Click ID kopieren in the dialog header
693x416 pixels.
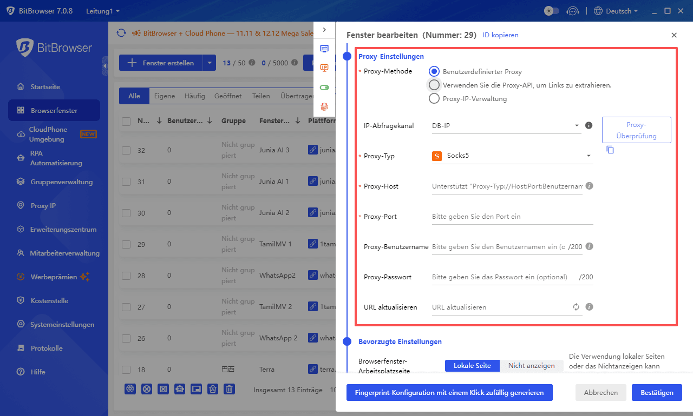[500, 35]
